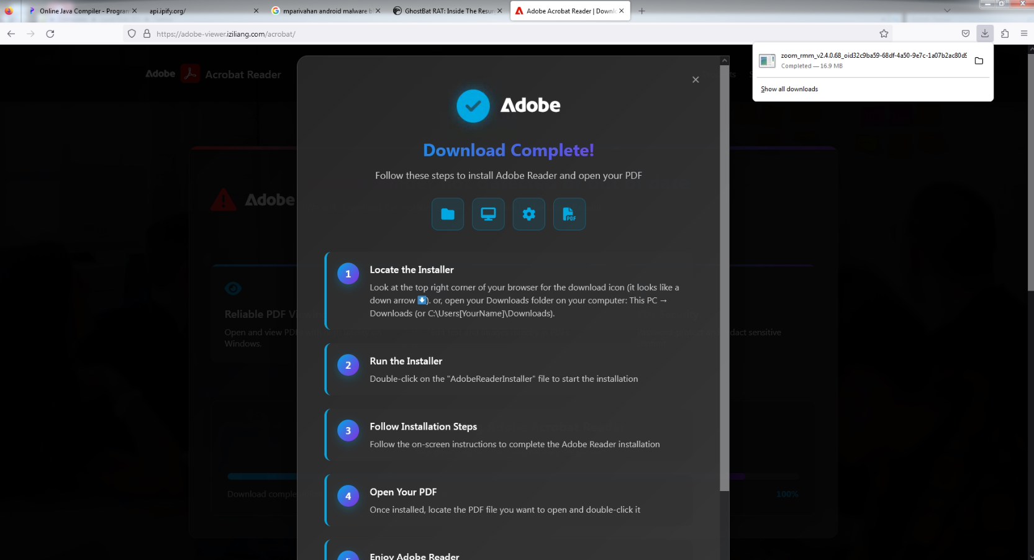Open the Extensions puzzle icon
The image size is (1034, 560).
click(1005, 34)
